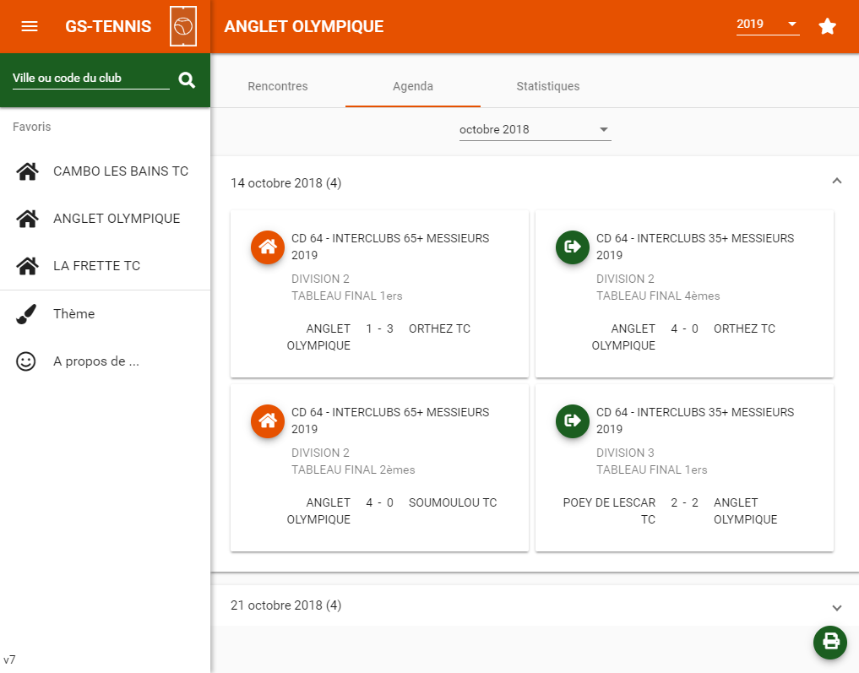Click the home icon beside ANGLET OLYMPIQUE favorite
The image size is (859, 673).
tap(27, 219)
